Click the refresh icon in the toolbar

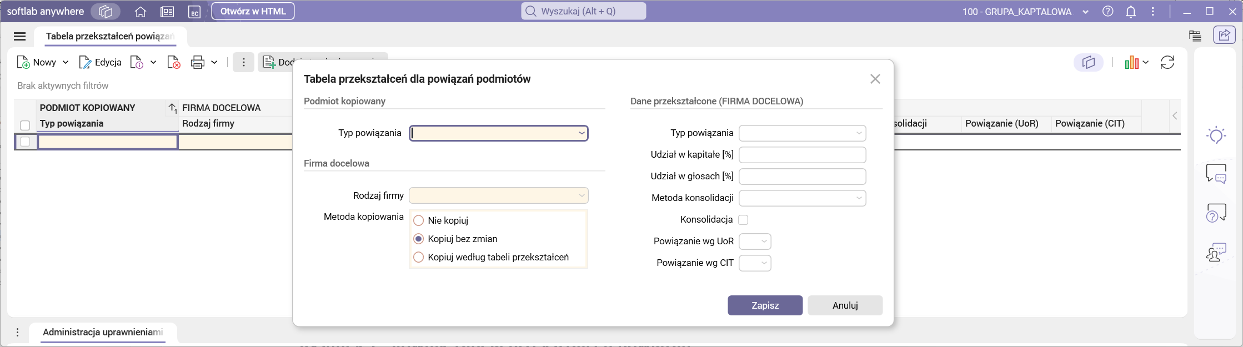(1167, 62)
